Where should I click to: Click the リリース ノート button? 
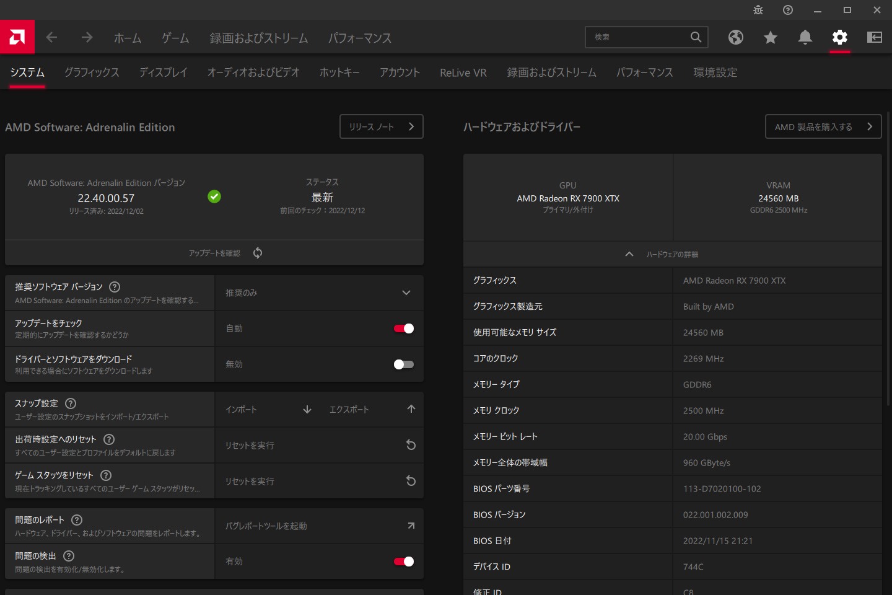click(381, 126)
